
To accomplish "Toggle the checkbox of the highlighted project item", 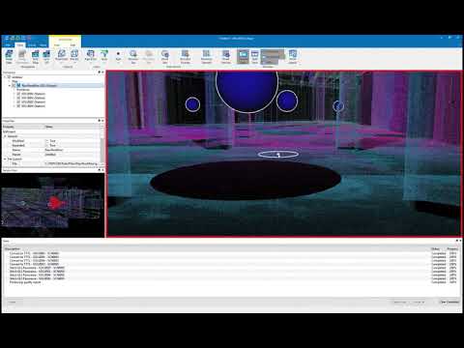I will point(14,85).
